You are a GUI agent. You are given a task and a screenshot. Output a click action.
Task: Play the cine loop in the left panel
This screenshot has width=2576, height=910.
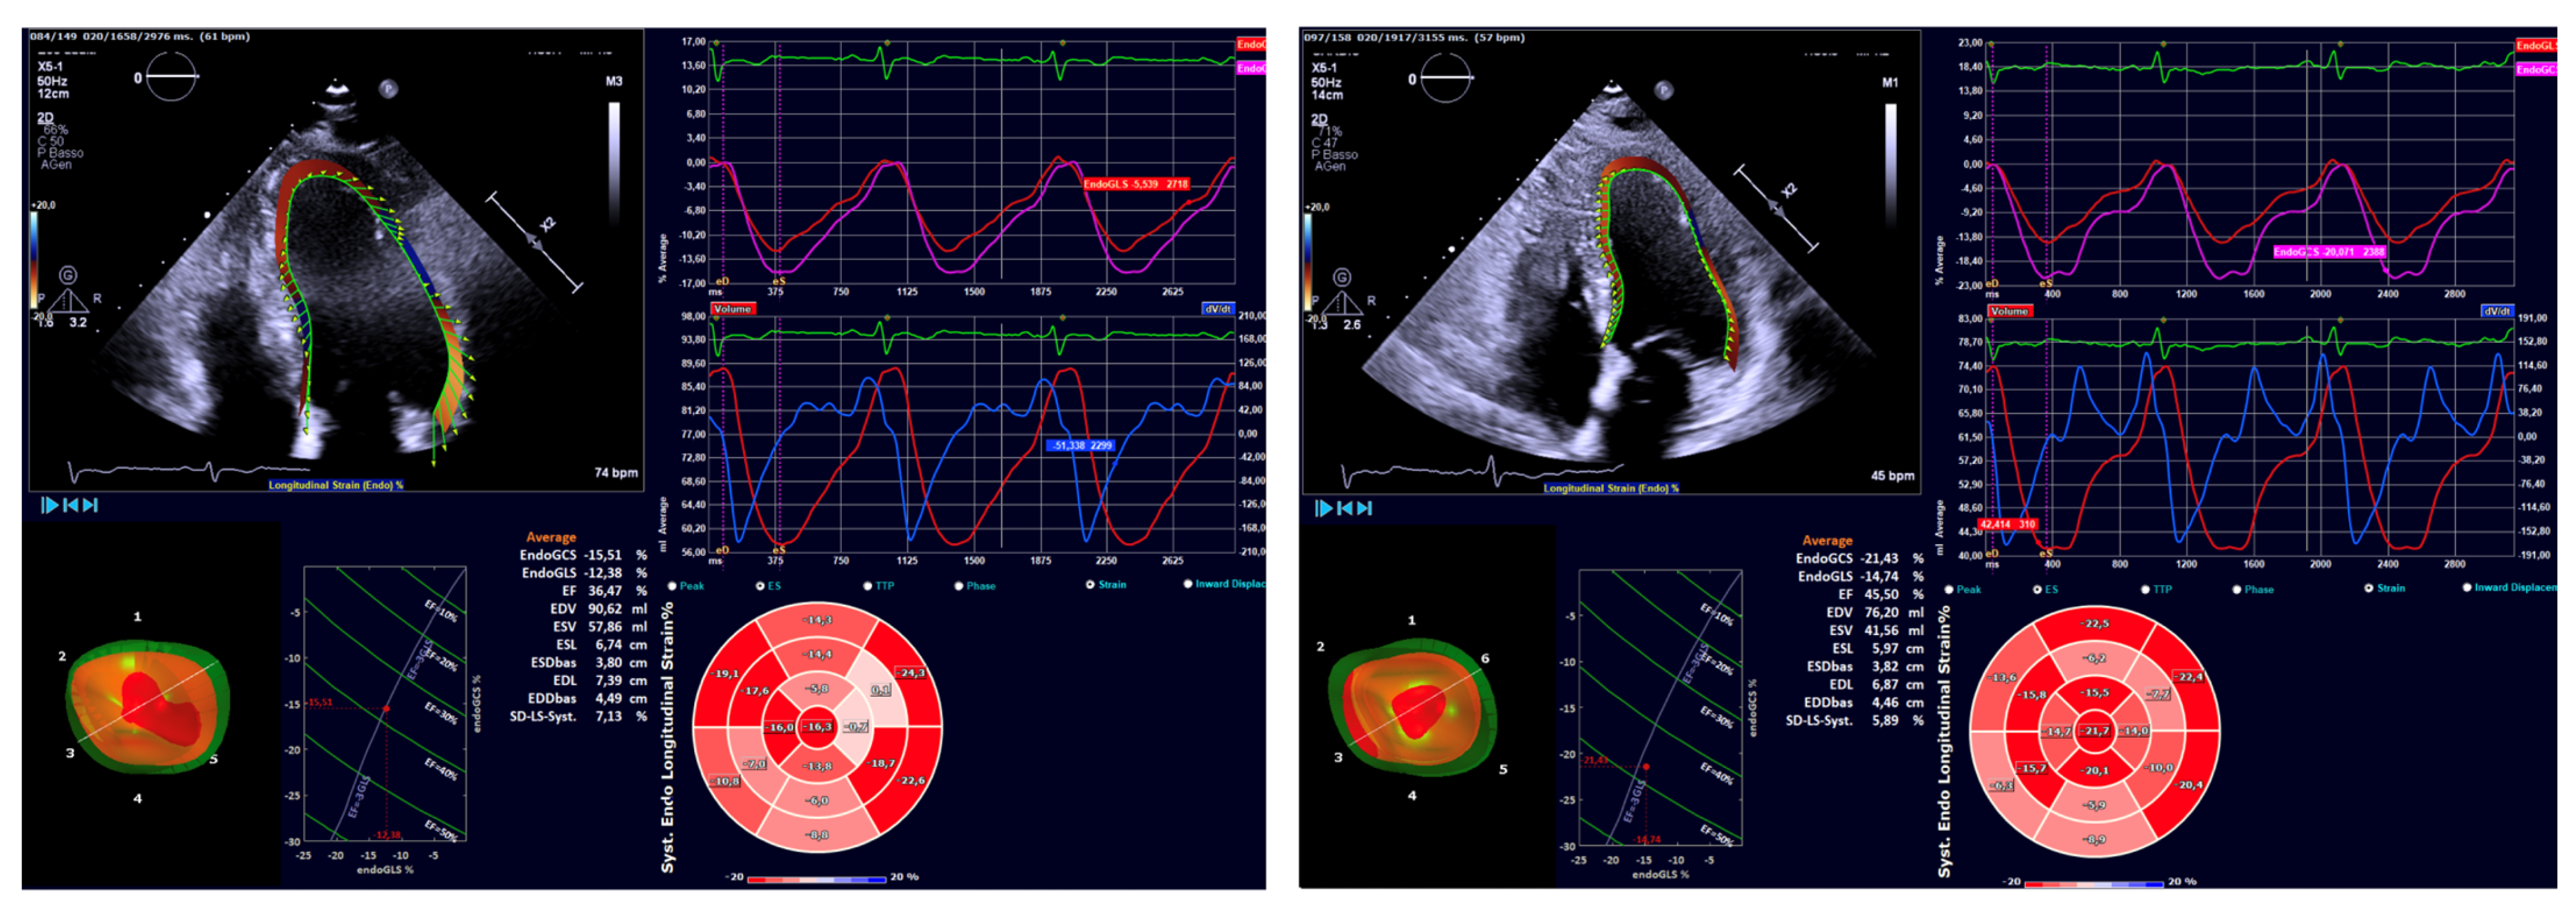(x=49, y=505)
